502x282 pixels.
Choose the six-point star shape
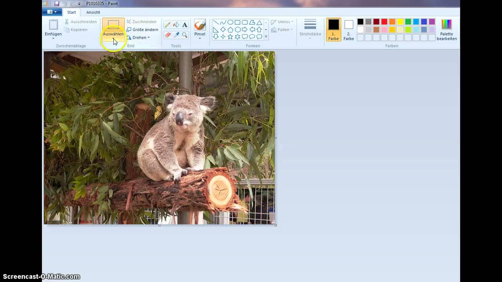[238, 36]
